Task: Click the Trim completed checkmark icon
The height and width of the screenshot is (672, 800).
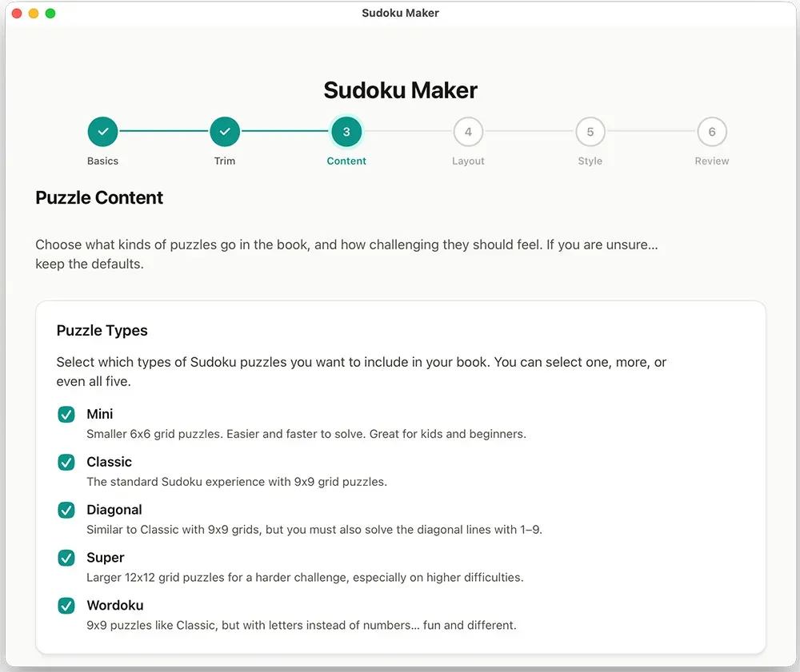Action: [x=225, y=131]
